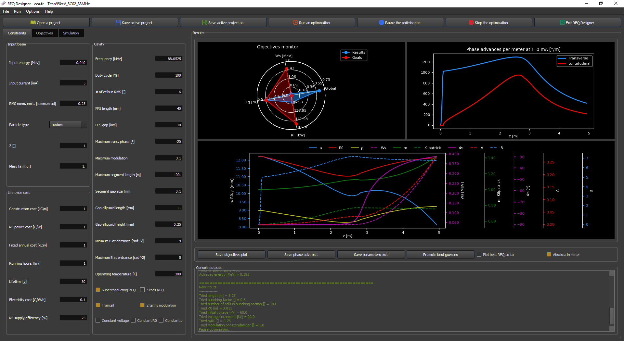Click the RF supply efficiency [%] field
Viewport: 624px width, 341px height.
pyautogui.click(x=73, y=318)
